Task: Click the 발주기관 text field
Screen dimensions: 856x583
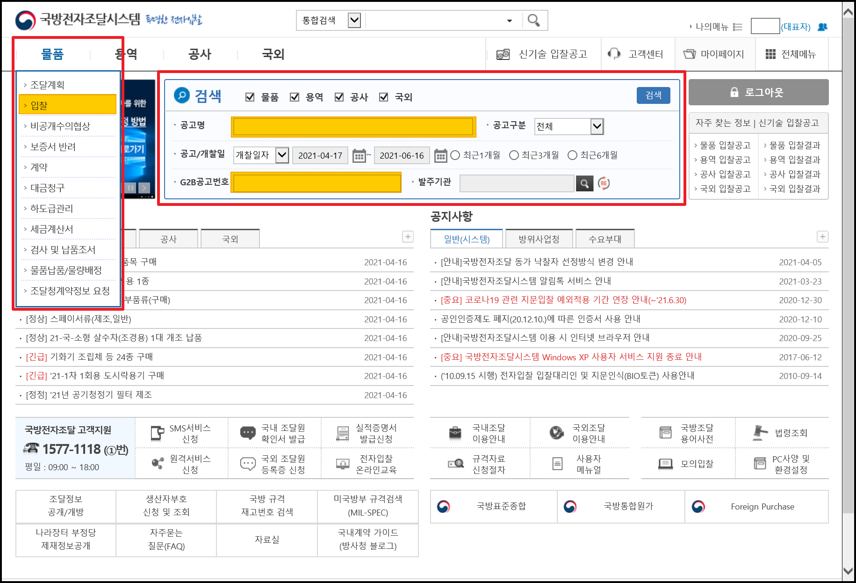Action: pyautogui.click(x=517, y=183)
